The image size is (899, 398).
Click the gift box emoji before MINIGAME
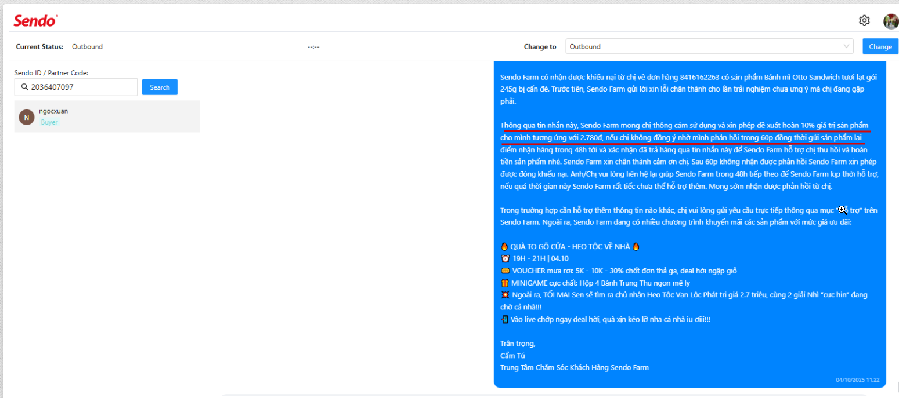point(504,283)
